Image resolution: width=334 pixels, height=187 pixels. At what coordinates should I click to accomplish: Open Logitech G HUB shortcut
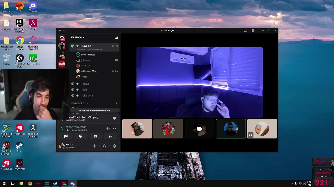pos(20,61)
